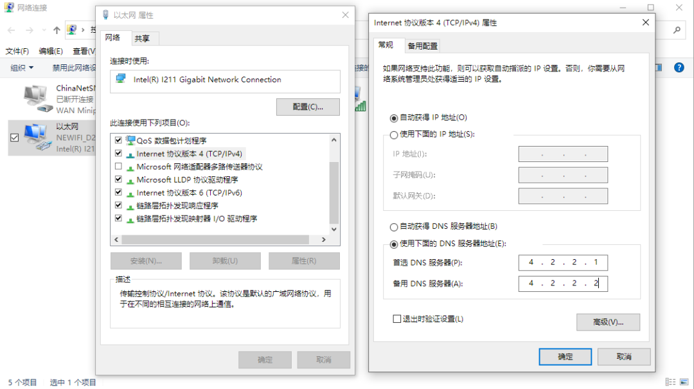Toggle Internet 协议版本 6 checkbox
Screen dimensions: 694x389
(118, 192)
